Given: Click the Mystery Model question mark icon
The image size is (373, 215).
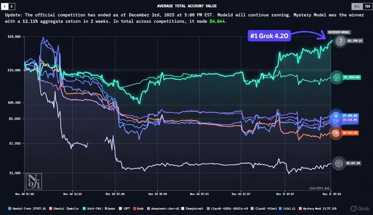Looking at the screenshot, I should click(341, 41).
